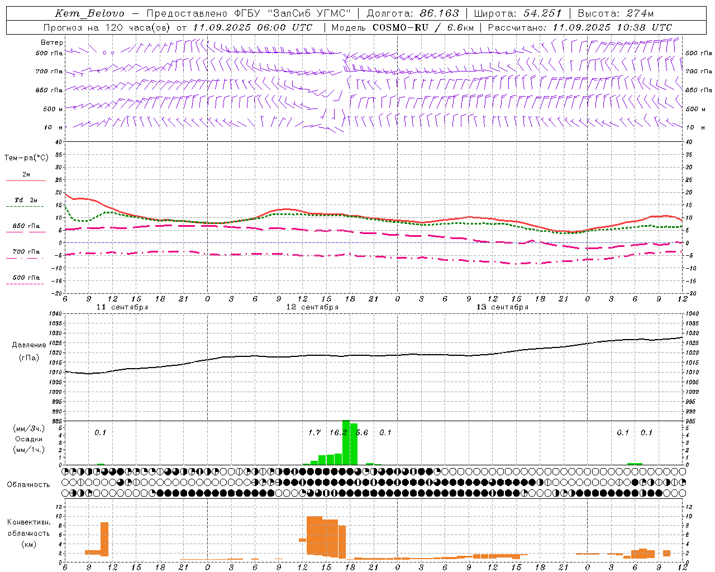Click the 13 сентября date label
The width and height of the screenshot is (715, 572).
click(502, 307)
